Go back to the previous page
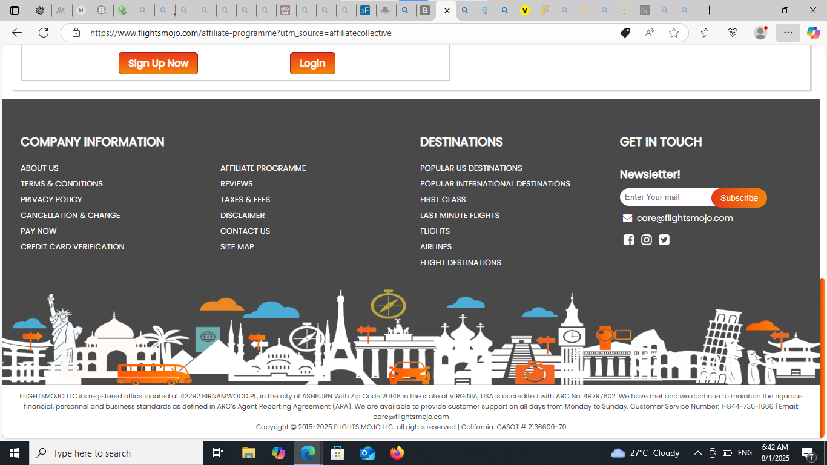Image resolution: width=827 pixels, height=465 pixels. (x=17, y=33)
